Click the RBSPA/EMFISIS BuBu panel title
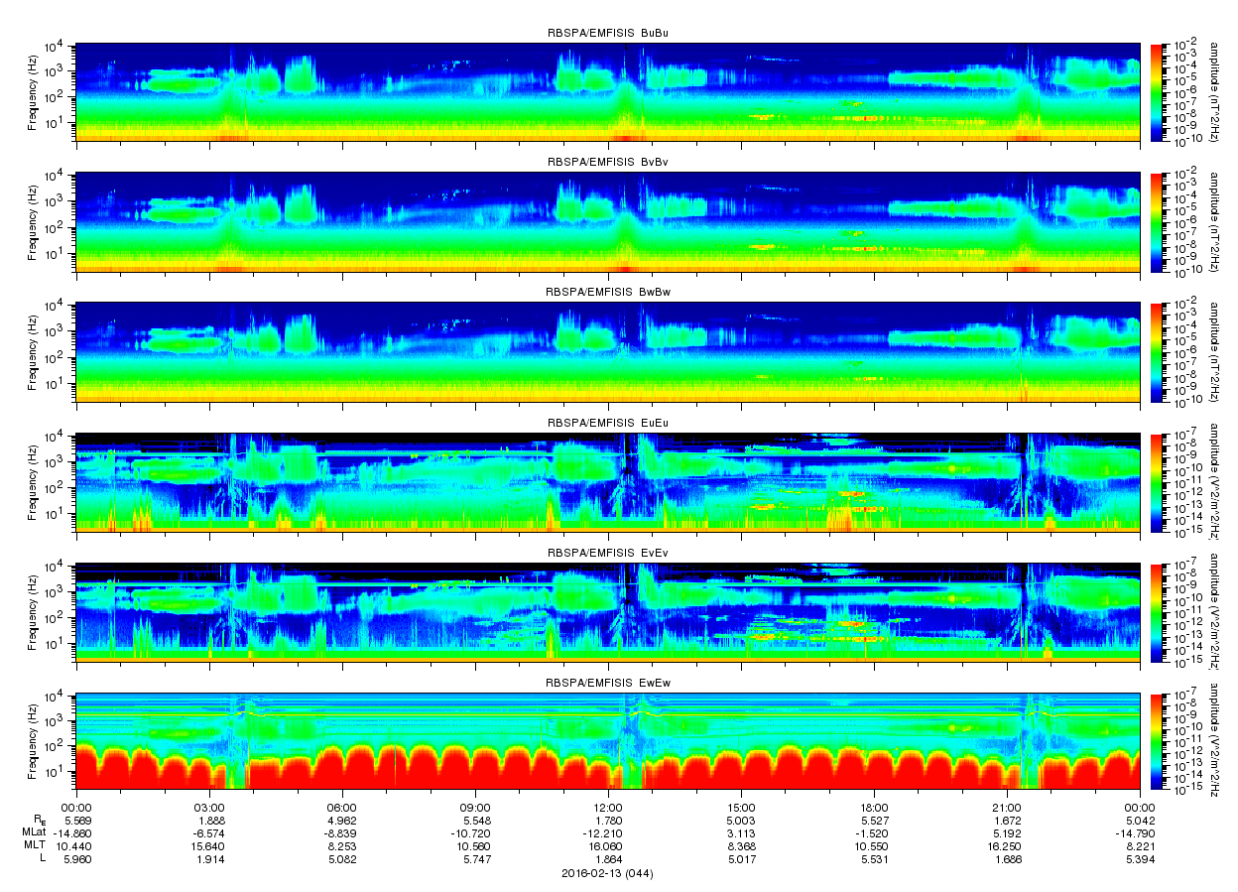 [608, 33]
